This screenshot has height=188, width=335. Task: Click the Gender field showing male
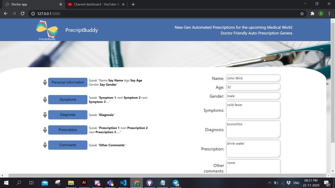point(253,96)
